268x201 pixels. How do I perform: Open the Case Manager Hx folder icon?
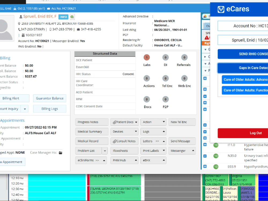tap(61, 153)
